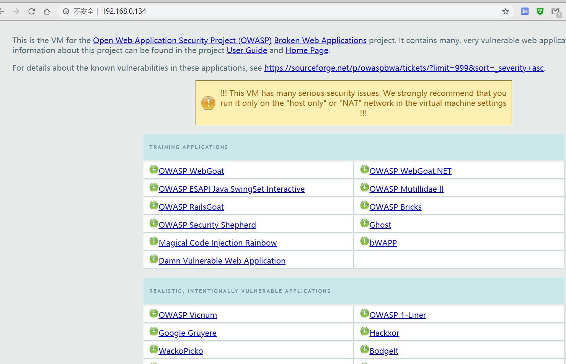Bookmark this page with the star icon

(506, 11)
